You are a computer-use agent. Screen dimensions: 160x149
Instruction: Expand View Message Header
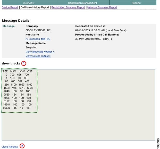[40, 52]
